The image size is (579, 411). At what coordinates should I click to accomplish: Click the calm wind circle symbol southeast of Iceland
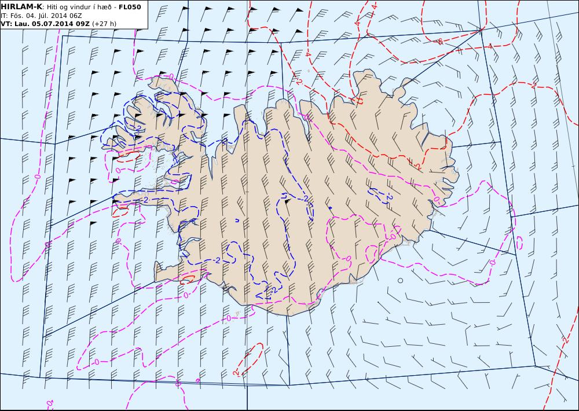(400, 281)
